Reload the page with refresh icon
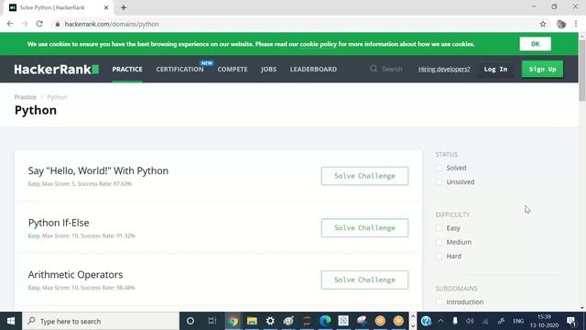The image size is (586, 330). [x=39, y=24]
